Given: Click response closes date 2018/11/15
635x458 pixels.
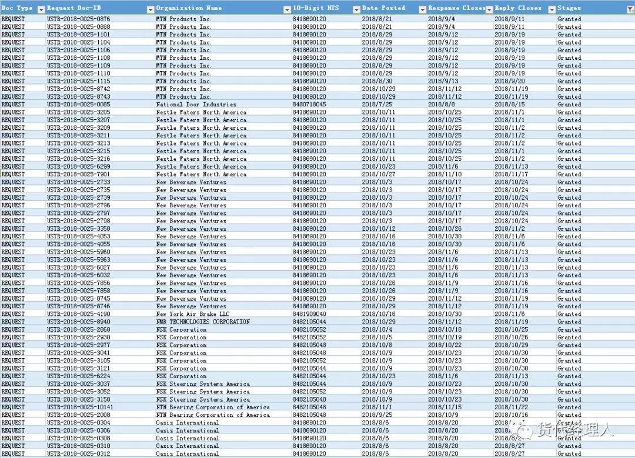Looking at the screenshot, I should click(444, 407).
